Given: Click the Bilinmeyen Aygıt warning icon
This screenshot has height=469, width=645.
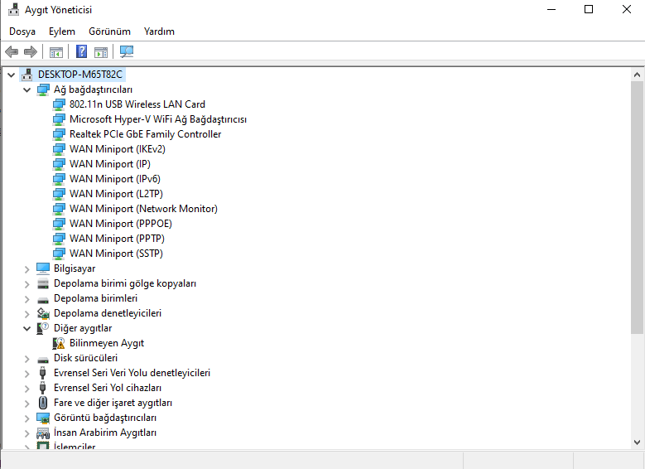Looking at the screenshot, I should pos(59,343).
